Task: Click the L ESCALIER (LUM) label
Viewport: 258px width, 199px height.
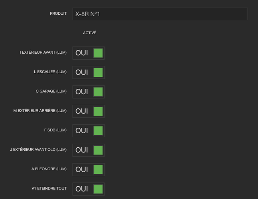Action: 50,72
